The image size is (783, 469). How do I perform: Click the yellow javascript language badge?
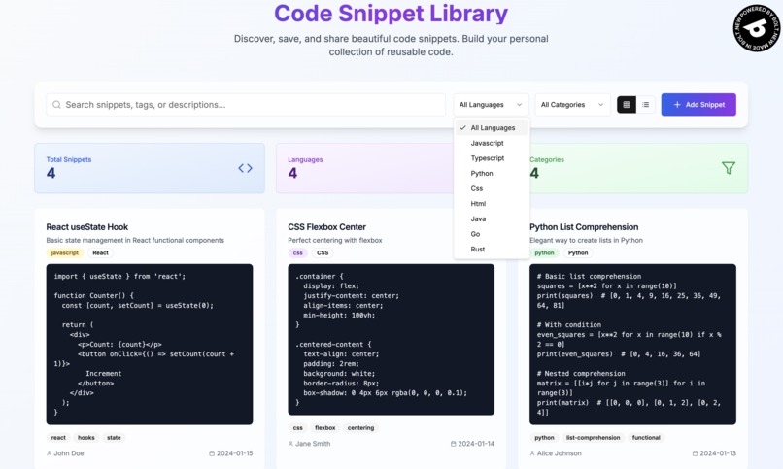pos(65,253)
